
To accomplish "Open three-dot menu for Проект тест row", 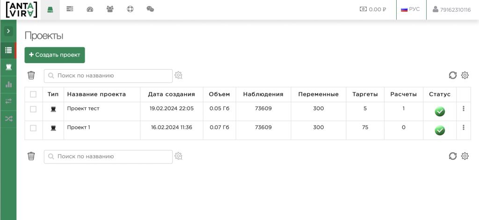I will (x=464, y=109).
